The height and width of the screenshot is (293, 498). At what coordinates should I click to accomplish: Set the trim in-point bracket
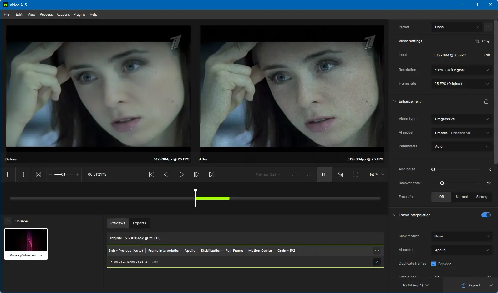(8, 174)
